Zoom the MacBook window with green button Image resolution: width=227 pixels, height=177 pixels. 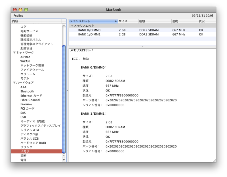tap(26, 10)
